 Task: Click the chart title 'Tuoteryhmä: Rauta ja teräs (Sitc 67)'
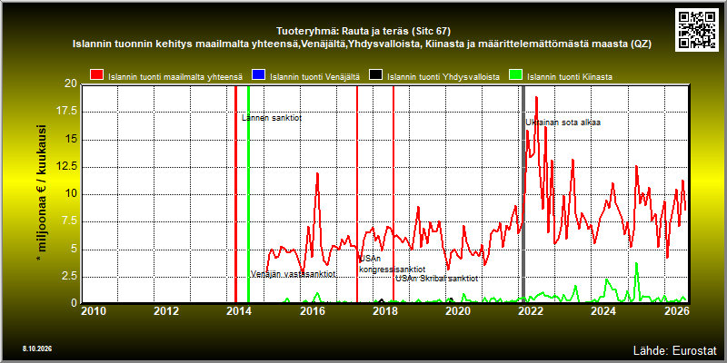coord(363,32)
